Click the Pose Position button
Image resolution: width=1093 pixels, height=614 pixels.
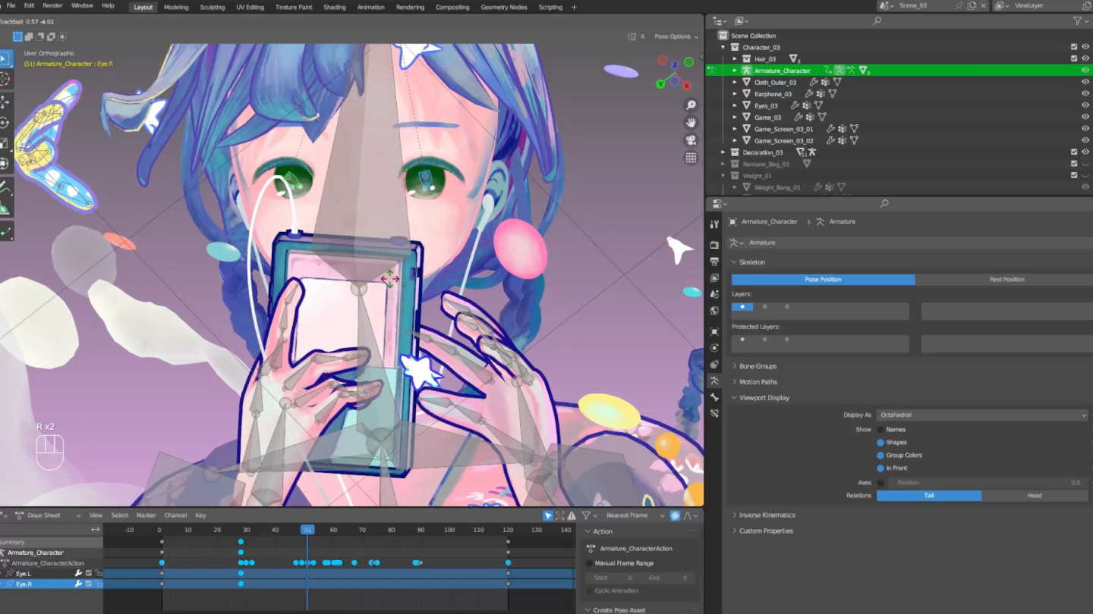click(x=823, y=280)
